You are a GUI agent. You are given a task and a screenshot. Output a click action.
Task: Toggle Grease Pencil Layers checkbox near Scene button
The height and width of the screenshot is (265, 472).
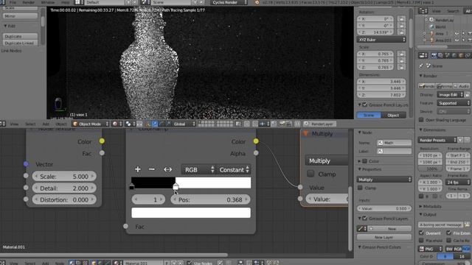point(365,105)
